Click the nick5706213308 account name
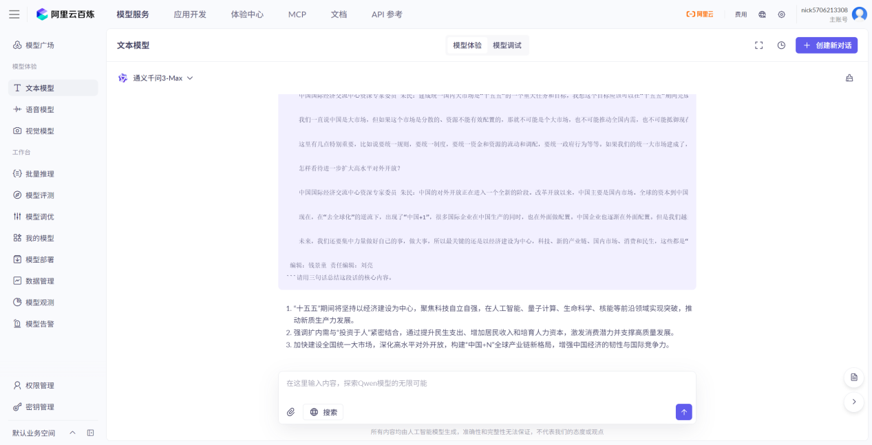Viewport: 872px width, 445px height. point(825,10)
